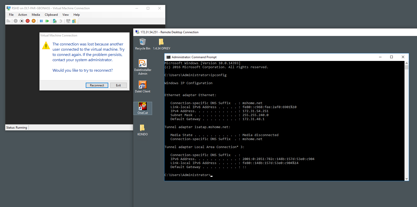417x207 pixels.
Task: Open the Media menu
Action: point(36,15)
